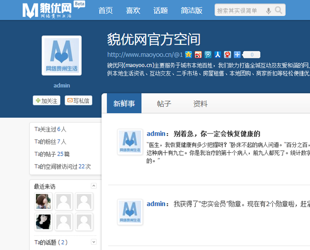Open post 别着急，你一定会恢复健康的
Image resolution: width=310 pixels, height=250 pixels.
tap(217, 134)
